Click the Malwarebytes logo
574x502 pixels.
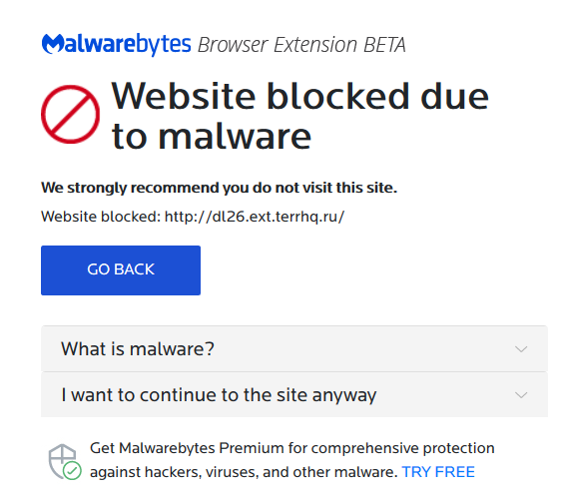click(x=116, y=44)
